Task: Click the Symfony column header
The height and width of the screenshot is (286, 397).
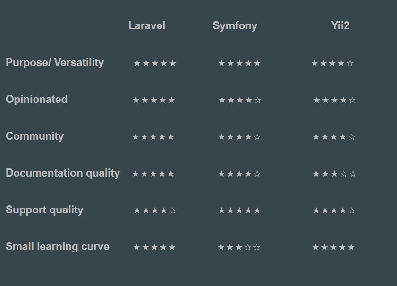Action: click(235, 25)
